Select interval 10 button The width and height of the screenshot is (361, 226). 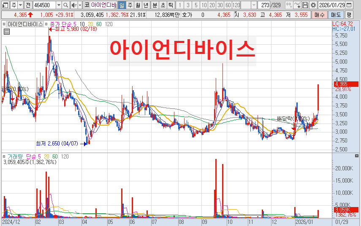(x=204, y=5)
